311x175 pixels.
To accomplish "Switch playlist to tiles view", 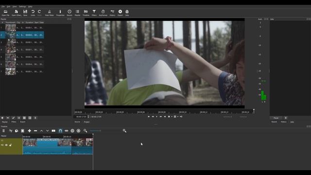I will tap(24, 118).
